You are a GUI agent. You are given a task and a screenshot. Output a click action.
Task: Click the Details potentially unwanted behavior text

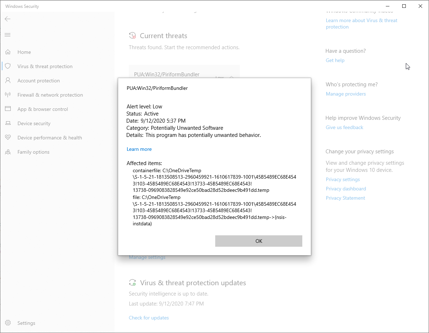click(x=194, y=135)
